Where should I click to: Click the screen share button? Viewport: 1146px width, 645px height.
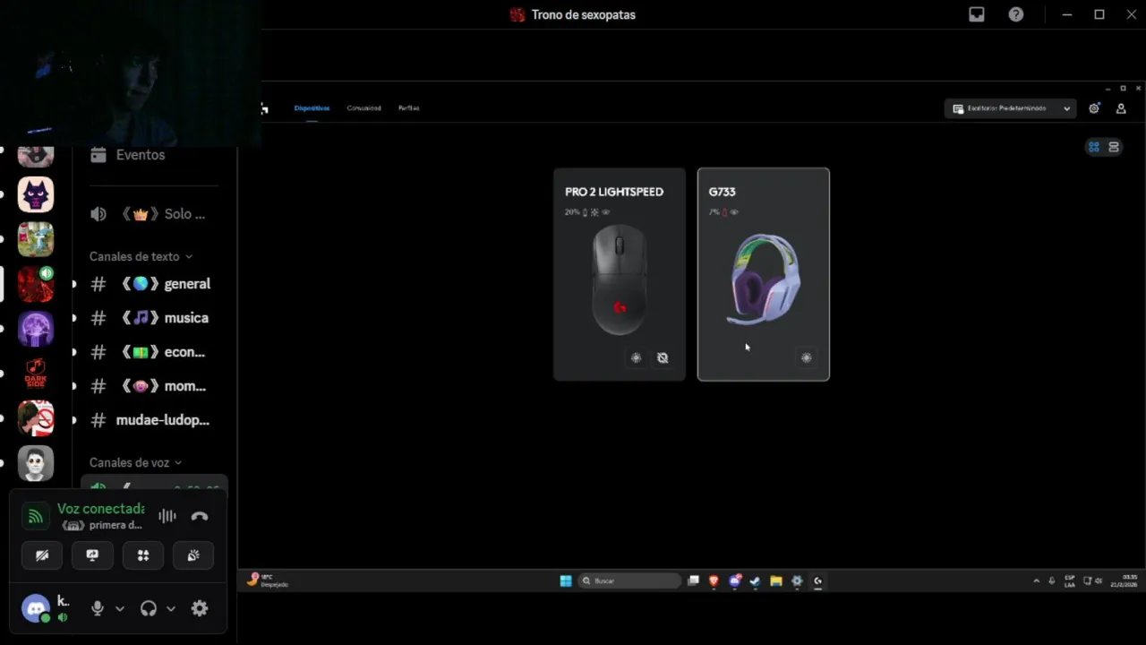[92, 555]
